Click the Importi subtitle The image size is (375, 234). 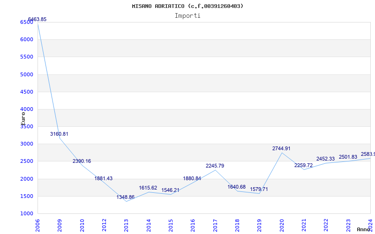coord(187,16)
